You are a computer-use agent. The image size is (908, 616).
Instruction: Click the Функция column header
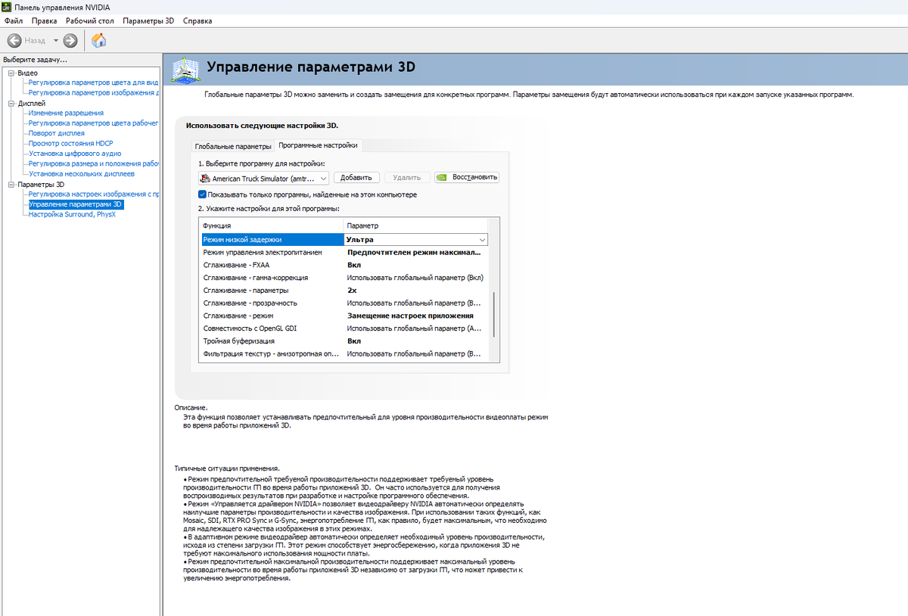point(272,226)
